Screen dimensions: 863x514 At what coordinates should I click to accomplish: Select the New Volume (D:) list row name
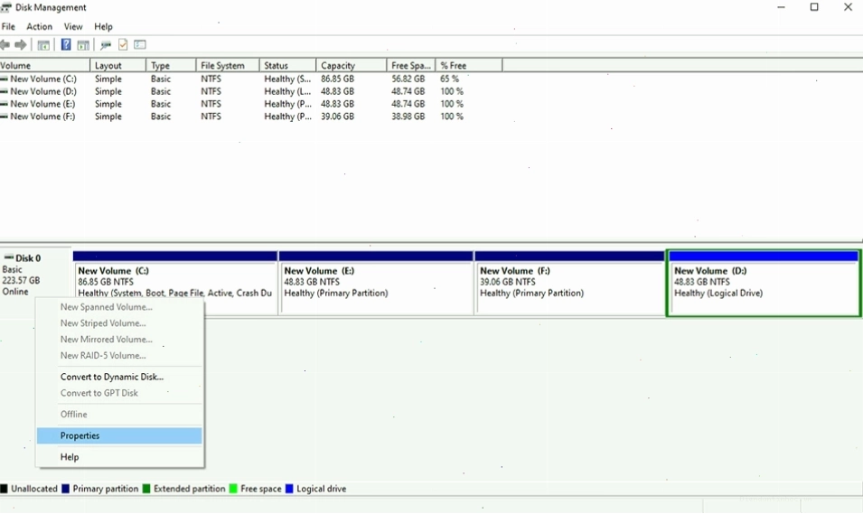point(43,92)
